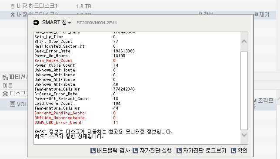The height and width of the screenshot is (159, 280).
Task: Click the 자가진단 실행 arrow icon
Action: coord(135,151)
